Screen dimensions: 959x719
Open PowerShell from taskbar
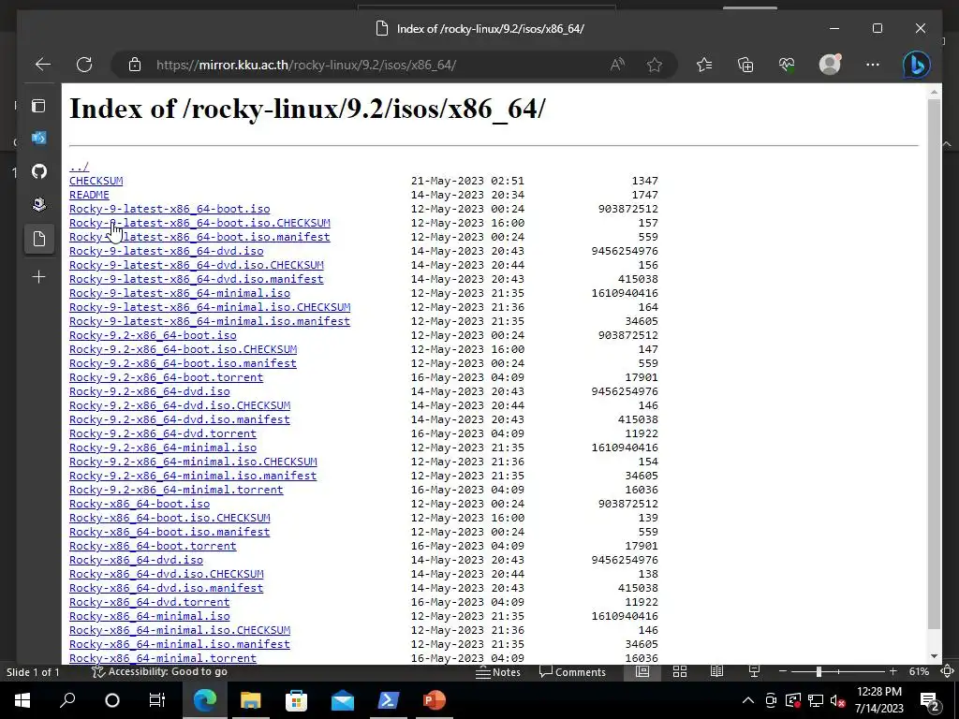(389, 700)
